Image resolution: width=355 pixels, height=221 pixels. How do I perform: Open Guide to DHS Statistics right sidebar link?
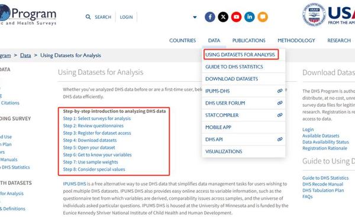point(325,178)
